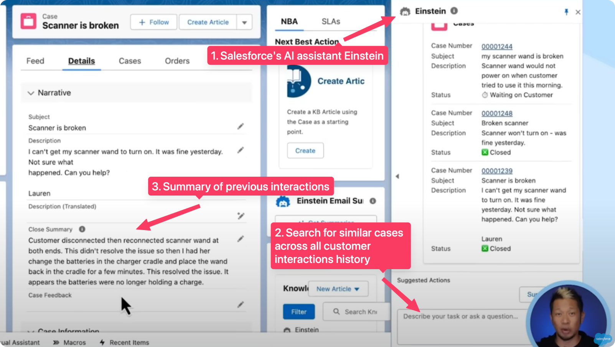This screenshot has width=615, height=347.
Task: Click the Broken scanner subject text
Action: [x=505, y=123]
